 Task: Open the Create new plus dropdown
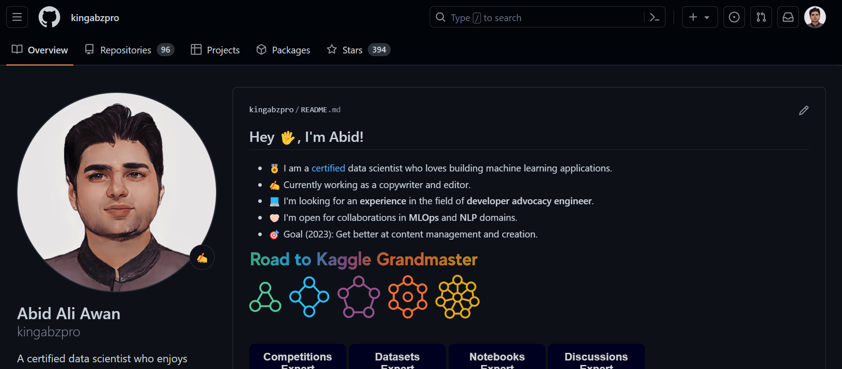coord(700,17)
